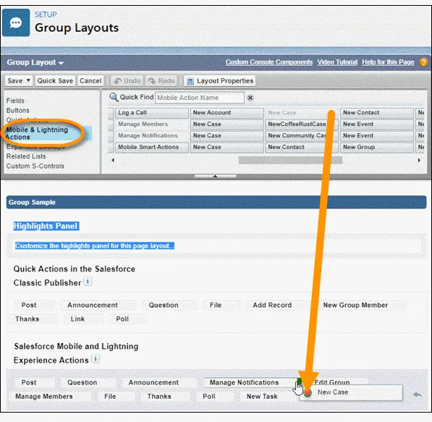Select File in Classic Publisher actions
The height and width of the screenshot is (422, 432).
221,305
